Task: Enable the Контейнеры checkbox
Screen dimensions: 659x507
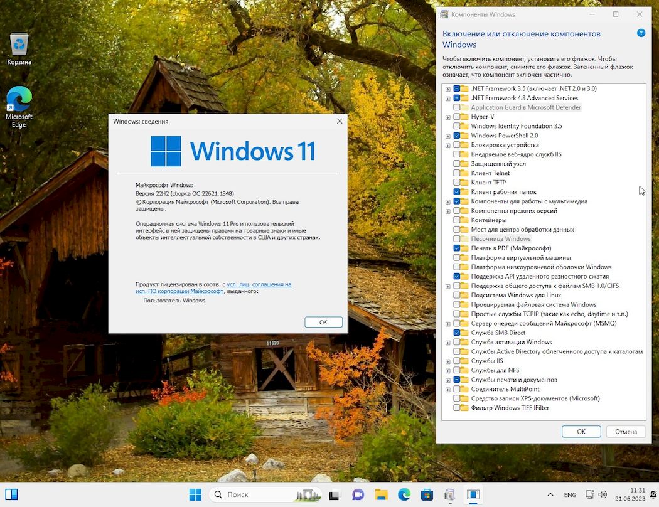Action: [456, 220]
